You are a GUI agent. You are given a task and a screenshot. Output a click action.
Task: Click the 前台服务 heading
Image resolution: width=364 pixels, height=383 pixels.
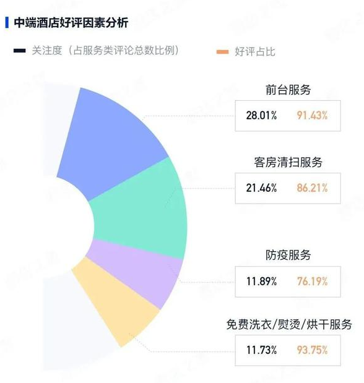pyautogui.click(x=288, y=90)
